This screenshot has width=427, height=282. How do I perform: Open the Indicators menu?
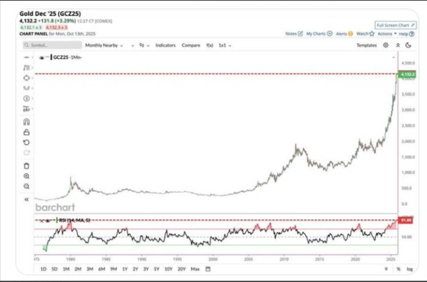click(165, 45)
